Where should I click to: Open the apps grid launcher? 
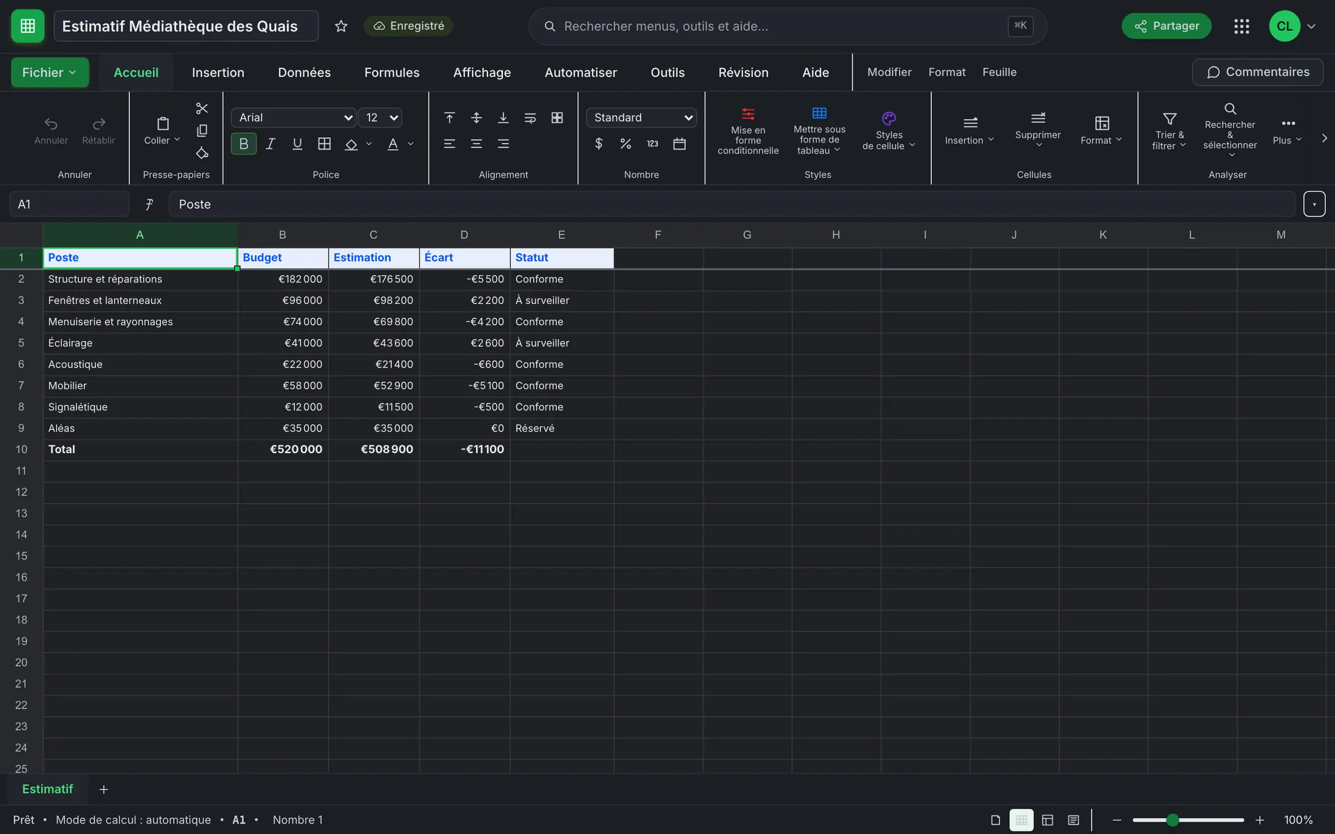[x=1242, y=26]
